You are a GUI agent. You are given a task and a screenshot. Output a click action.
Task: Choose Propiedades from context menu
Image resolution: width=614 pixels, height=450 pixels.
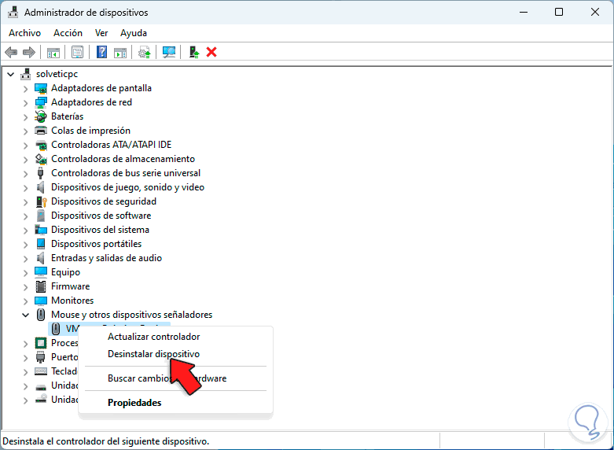pos(175,403)
